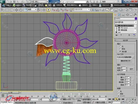This screenshot has width=138, height=104.
Task: Open the Help dropdown arrow in the title bar
Action: (121, 2)
